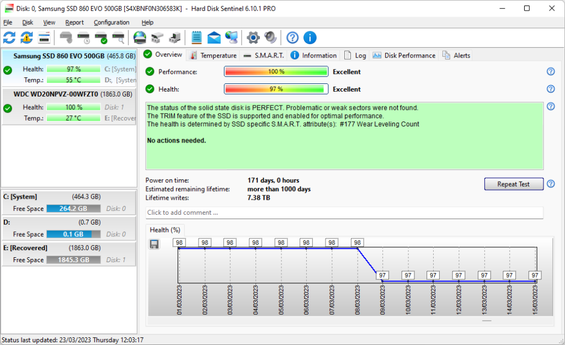Click the globe with monitor toolbar icon
The width and height of the screenshot is (565, 345).
(231, 38)
